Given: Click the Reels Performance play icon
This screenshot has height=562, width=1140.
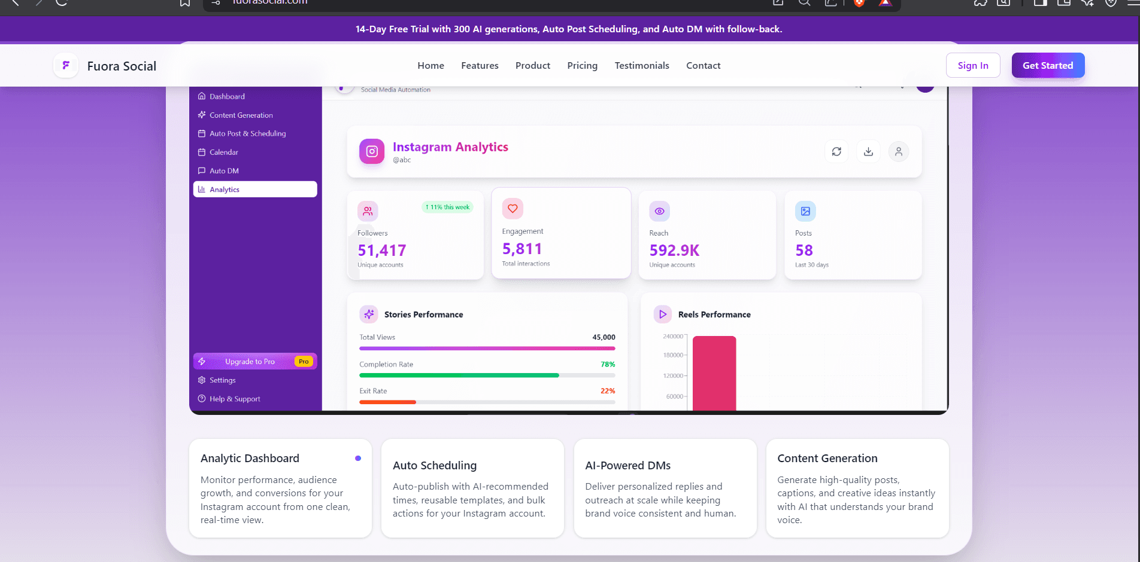Looking at the screenshot, I should [663, 314].
